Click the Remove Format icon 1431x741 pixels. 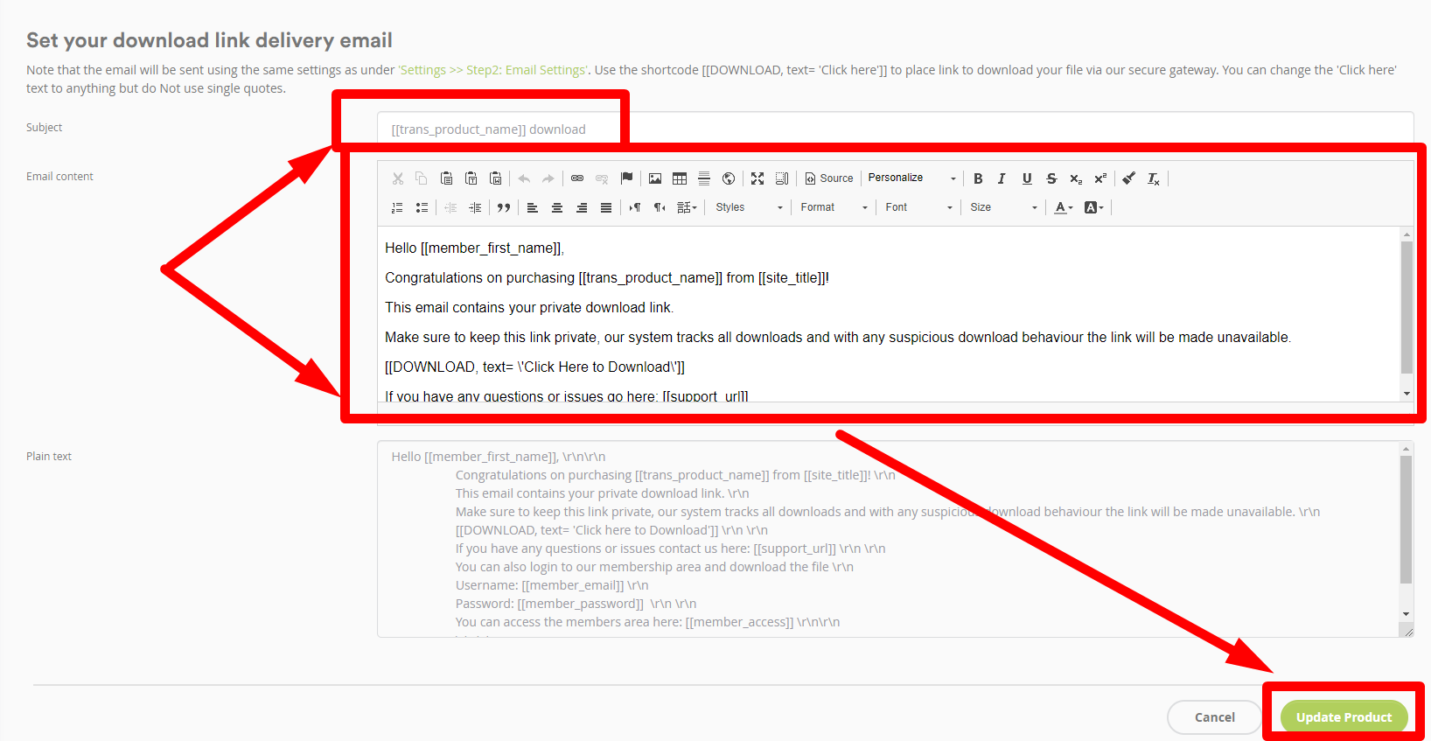pos(1154,178)
